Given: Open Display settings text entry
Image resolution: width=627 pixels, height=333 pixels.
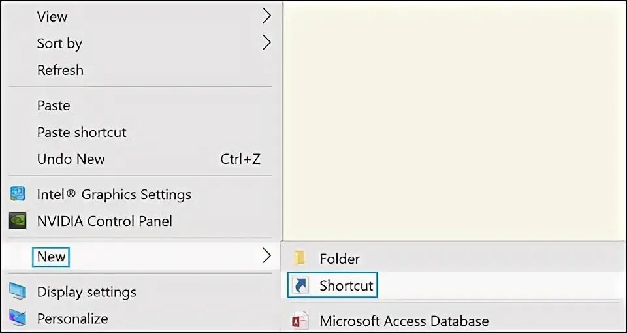Looking at the screenshot, I should pos(86,292).
